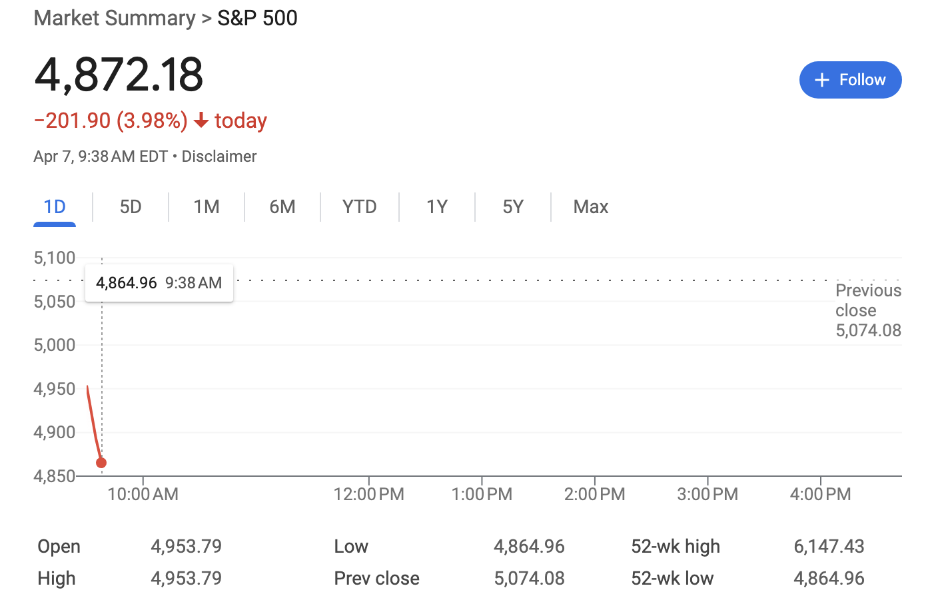Click the 4,864.96 9:38 AM tooltip
This screenshot has width=942, height=594.
(x=159, y=283)
